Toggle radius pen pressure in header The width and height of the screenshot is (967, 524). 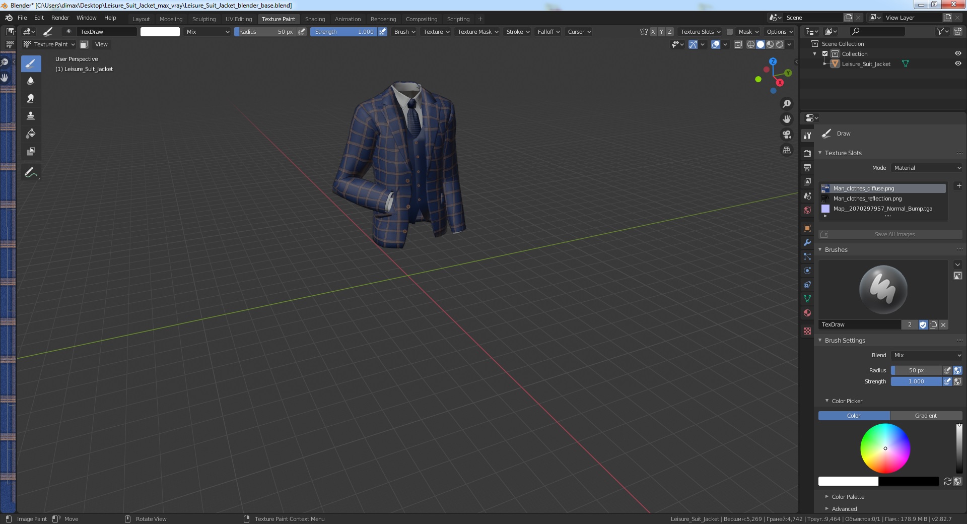point(302,32)
